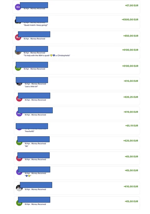Screen dimensions: 150x214
Task: Click the profile photo on the Christophella payment
Action: click(x=18, y=52)
